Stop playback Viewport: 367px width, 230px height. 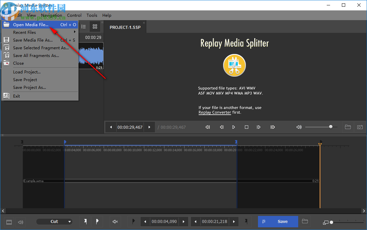click(246, 127)
